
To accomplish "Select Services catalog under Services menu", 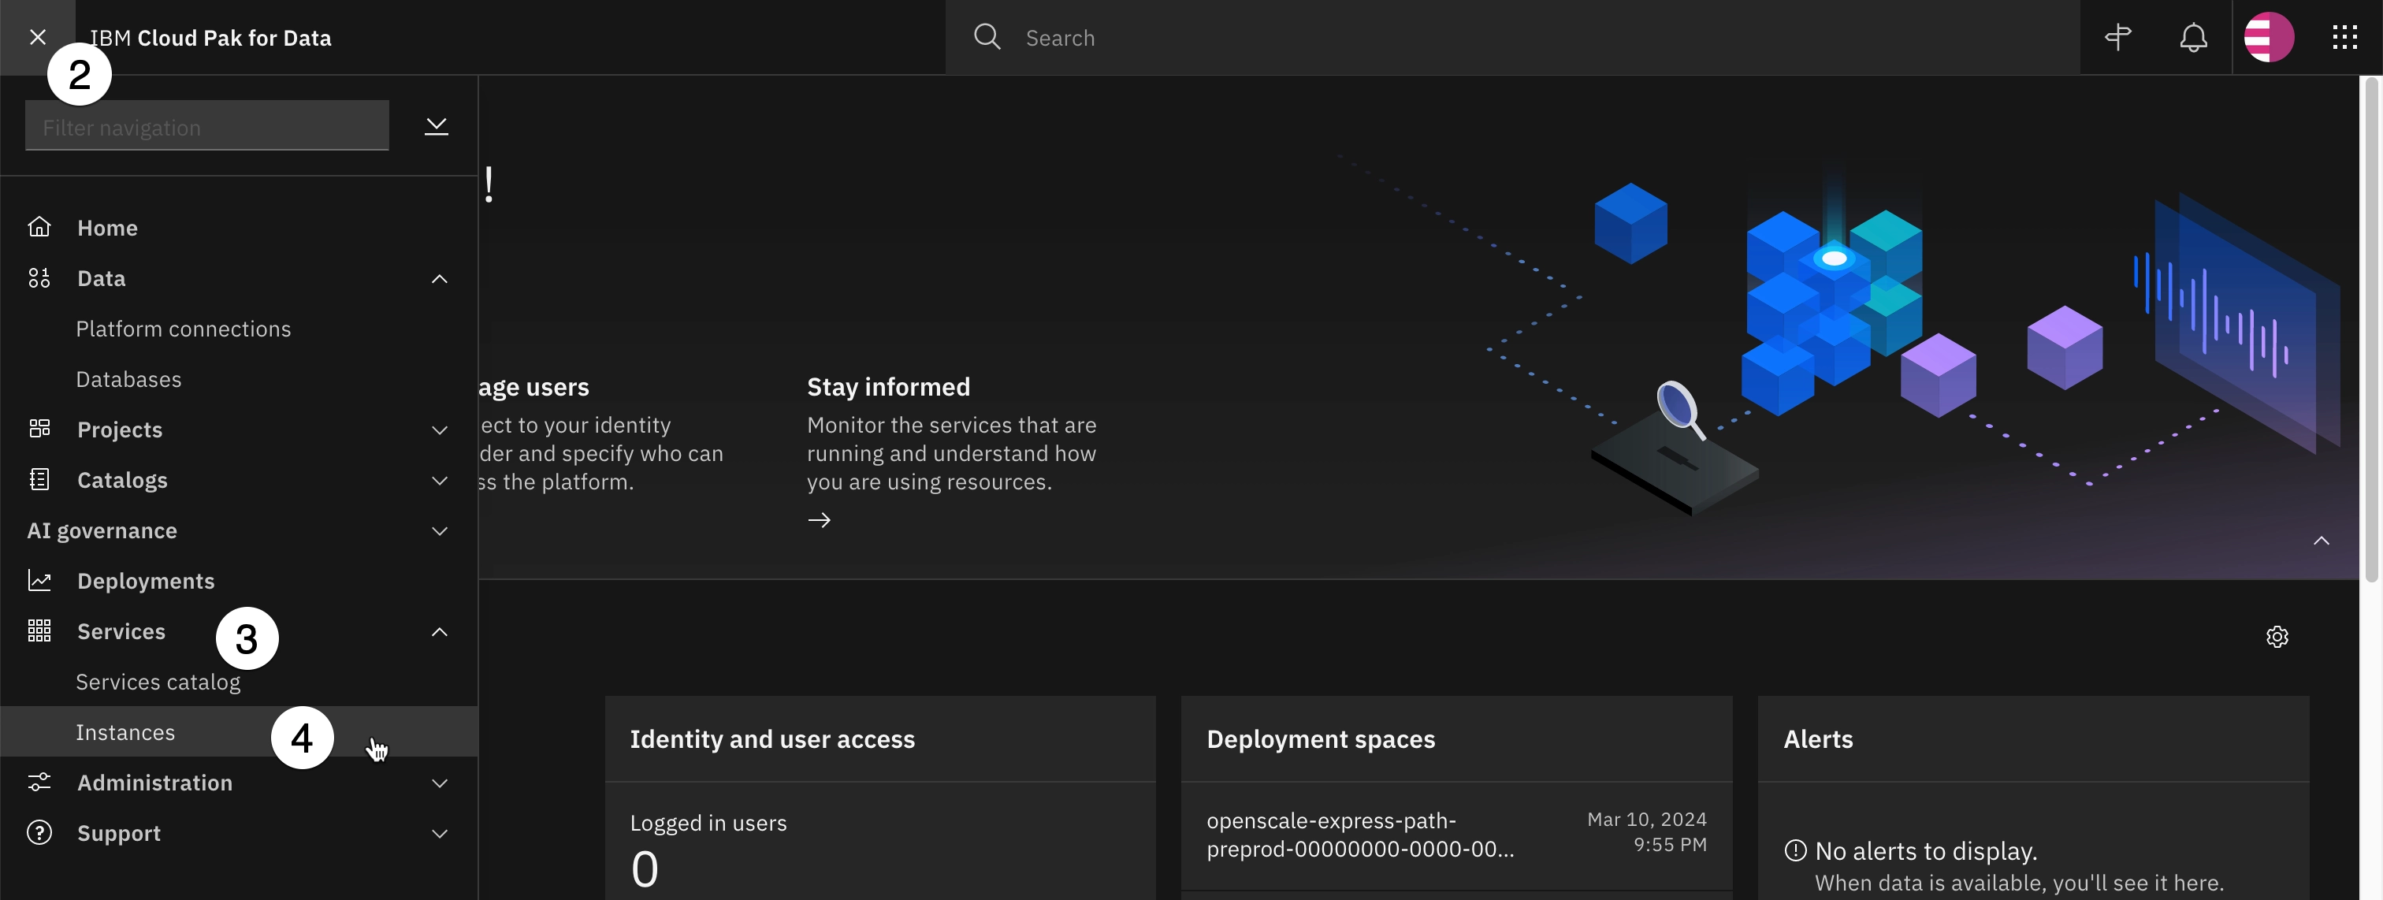I will pos(158,681).
